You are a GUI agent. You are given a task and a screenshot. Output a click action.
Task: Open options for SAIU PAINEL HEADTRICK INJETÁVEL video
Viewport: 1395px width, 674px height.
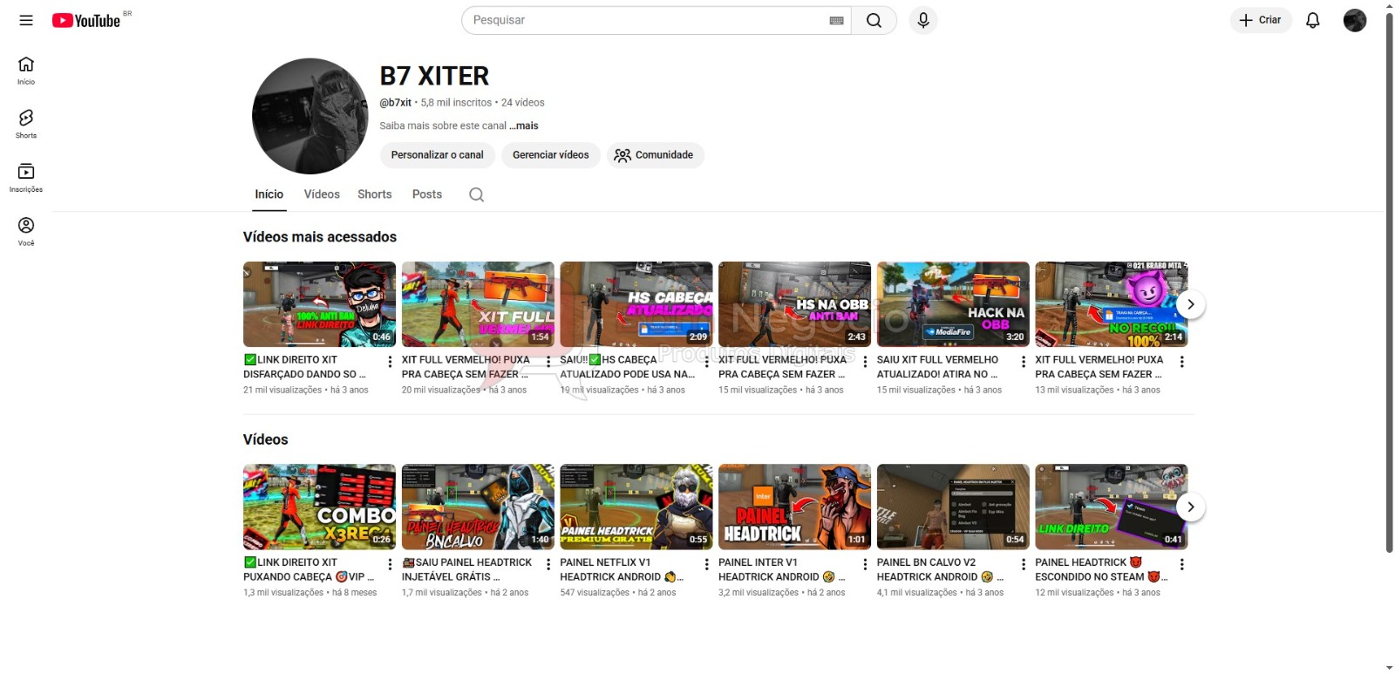[548, 564]
